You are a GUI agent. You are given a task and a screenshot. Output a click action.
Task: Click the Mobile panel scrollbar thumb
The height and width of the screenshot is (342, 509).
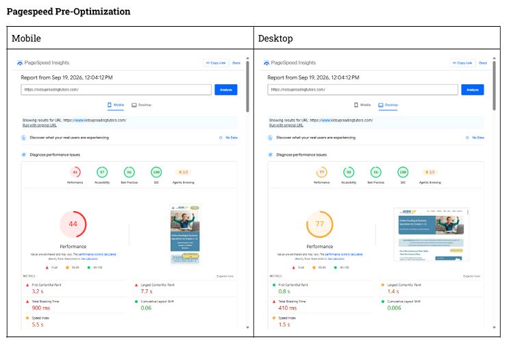point(247,86)
